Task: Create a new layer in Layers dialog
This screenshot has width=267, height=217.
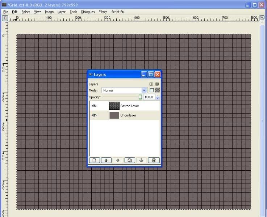Action: click(95, 160)
